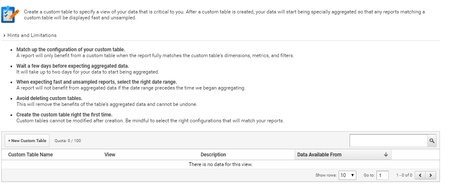Viewport: 453px width, 190px height.
Task: Click the 'Match up the configuration' hint
Action: click(x=71, y=50)
